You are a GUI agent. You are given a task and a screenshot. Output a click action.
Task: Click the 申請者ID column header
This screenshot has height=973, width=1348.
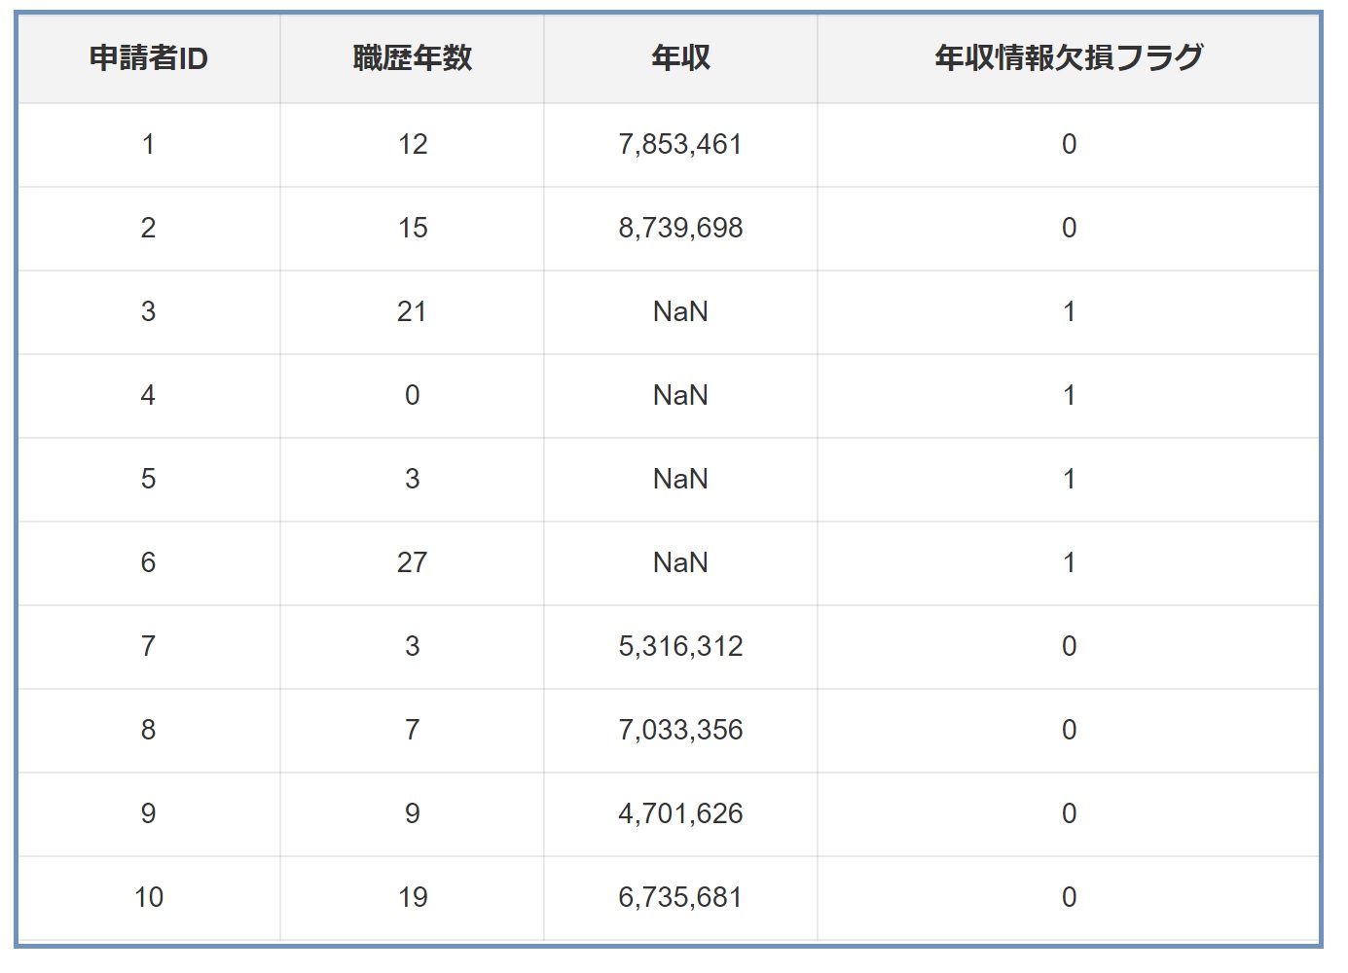point(149,59)
